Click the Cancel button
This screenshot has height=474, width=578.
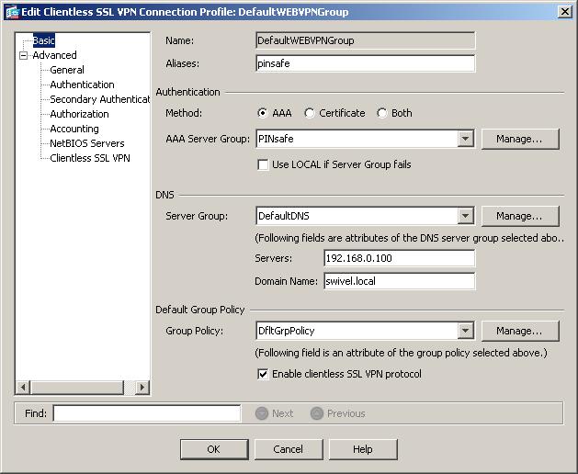(289, 449)
